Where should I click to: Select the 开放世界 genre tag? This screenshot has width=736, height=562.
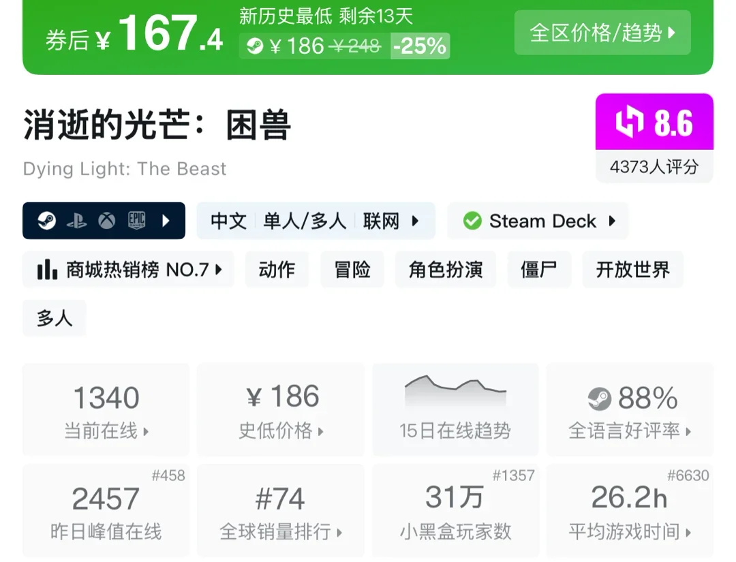click(632, 269)
